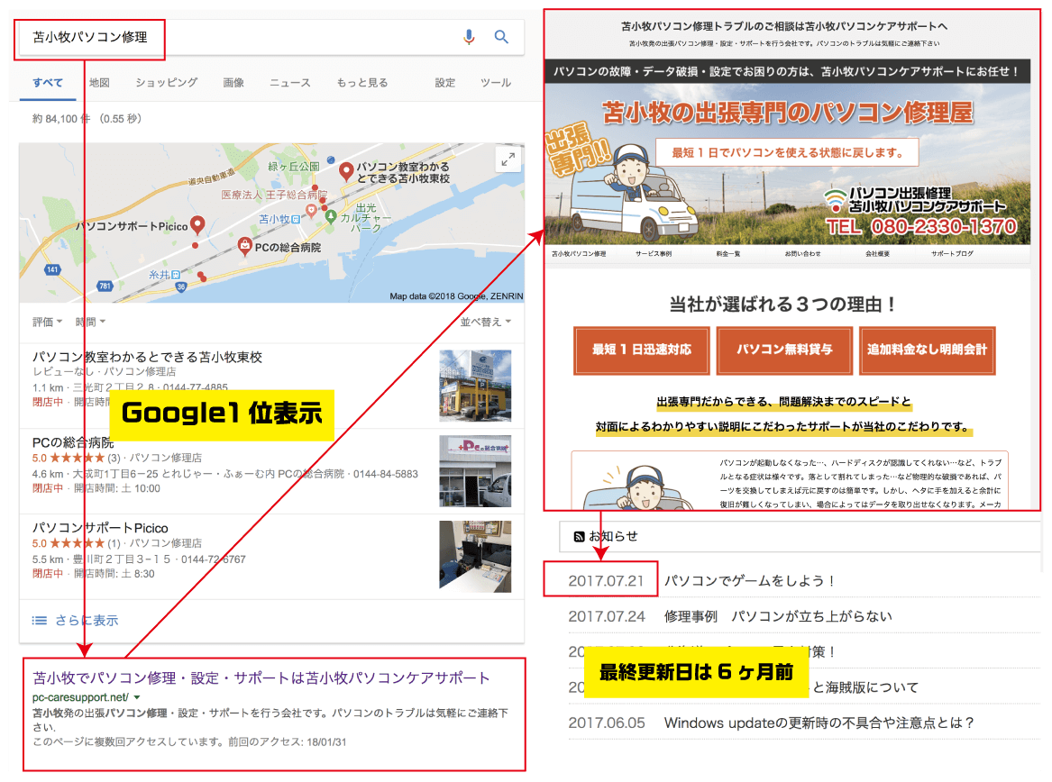
Task: Open the 時間 filter dropdown
Action: tap(90, 322)
